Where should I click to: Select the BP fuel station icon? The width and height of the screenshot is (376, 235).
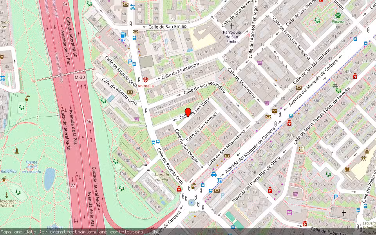click(x=123, y=35)
